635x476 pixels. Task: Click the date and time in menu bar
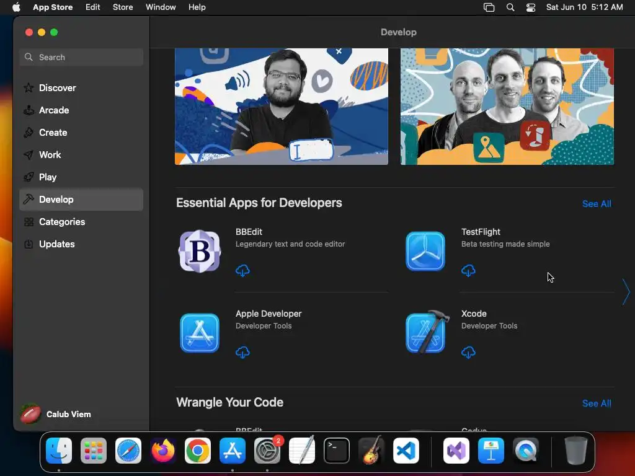(584, 7)
